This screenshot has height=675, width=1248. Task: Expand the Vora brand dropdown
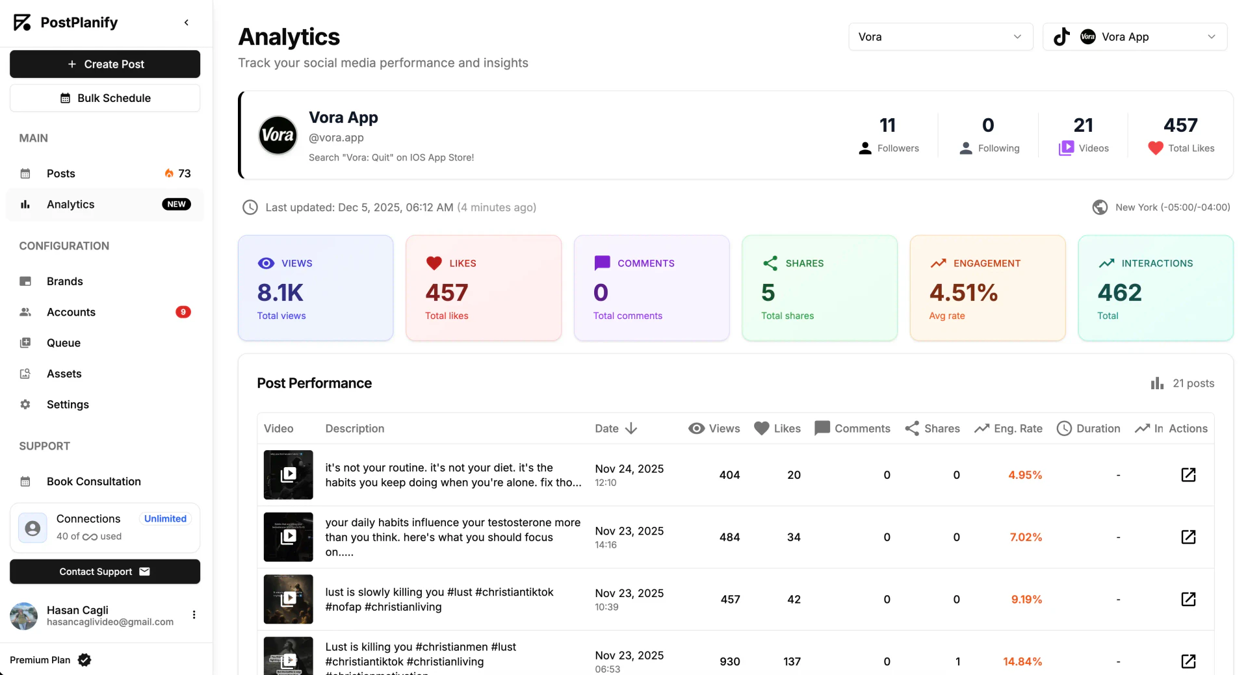click(941, 37)
